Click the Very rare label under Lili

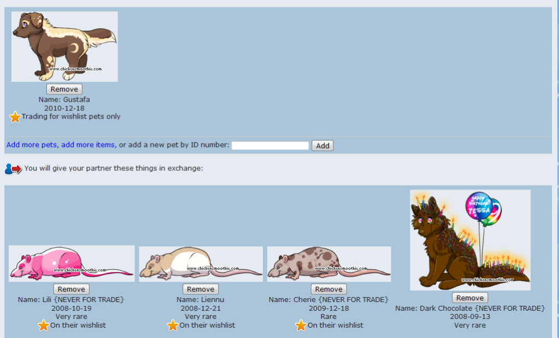click(x=71, y=316)
